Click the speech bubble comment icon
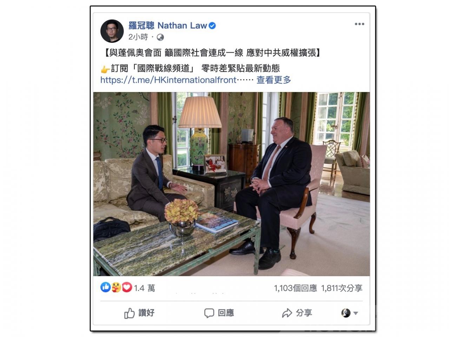Image resolution: width=449 pixels, height=337 pixels. (x=209, y=313)
